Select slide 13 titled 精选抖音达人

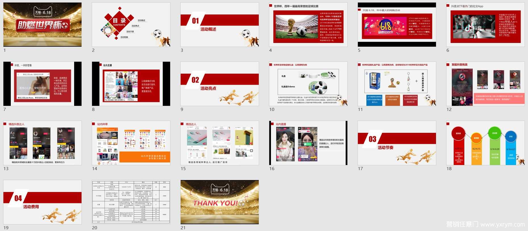[x=42, y=143]
